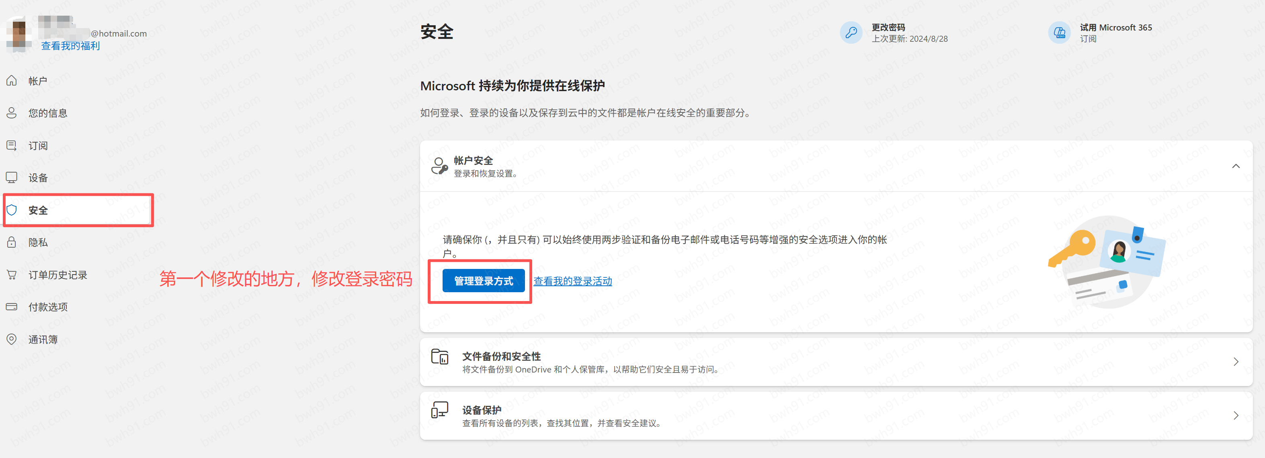Click the credit card icon for 付款选项

click(x=11, y=307)
